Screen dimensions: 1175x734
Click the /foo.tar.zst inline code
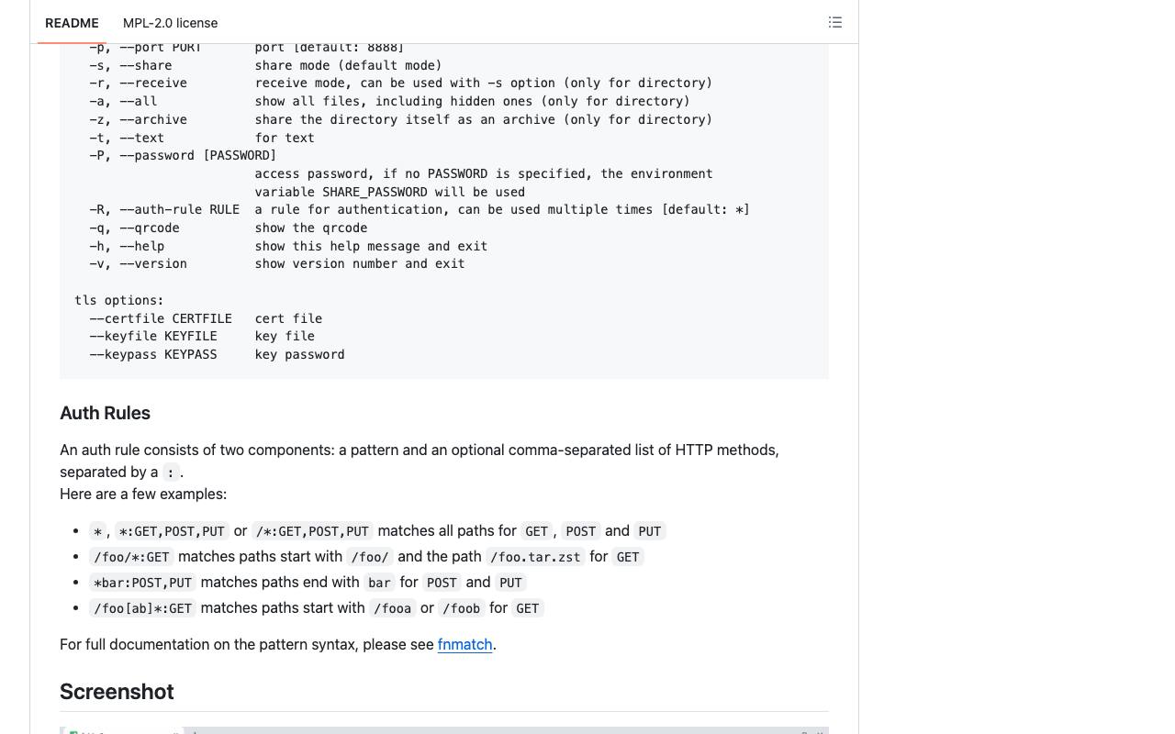click(x=535, y=557)
